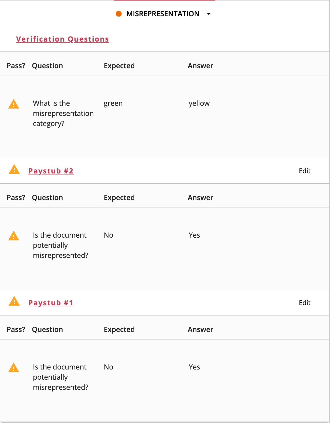Open the Paystub #2 link

pos(51,171)
